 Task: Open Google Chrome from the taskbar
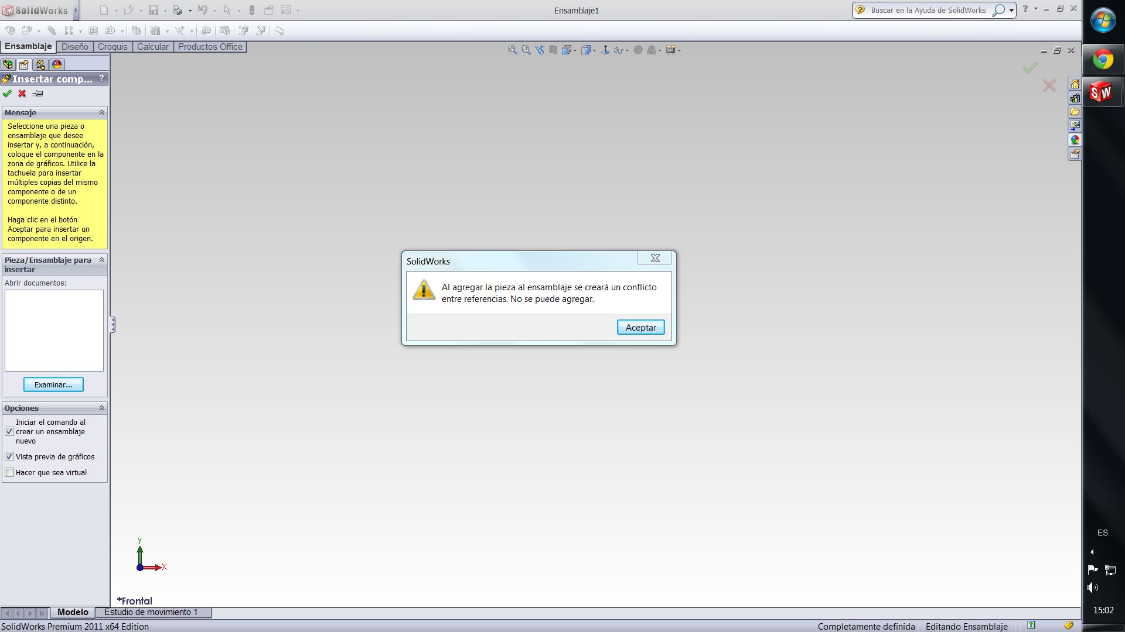[1103, 60]
